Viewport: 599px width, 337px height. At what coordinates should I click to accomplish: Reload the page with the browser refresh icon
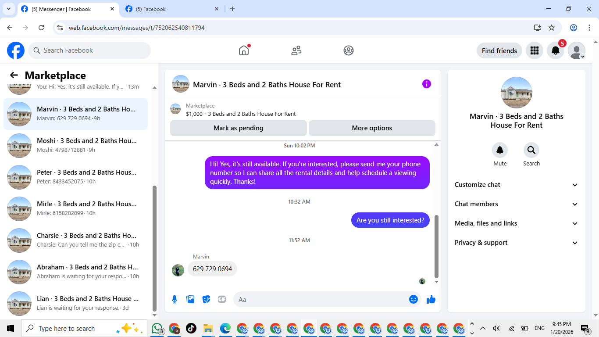coord(41,28)
